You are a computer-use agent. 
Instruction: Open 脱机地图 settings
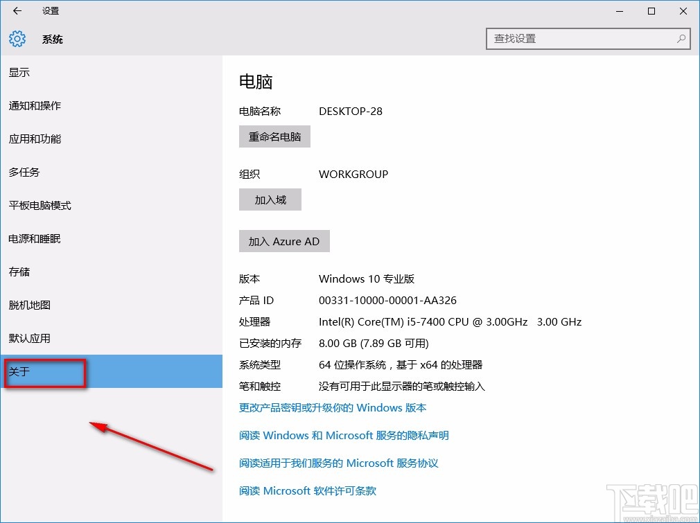pyautogui.click(x=30, y=305)
